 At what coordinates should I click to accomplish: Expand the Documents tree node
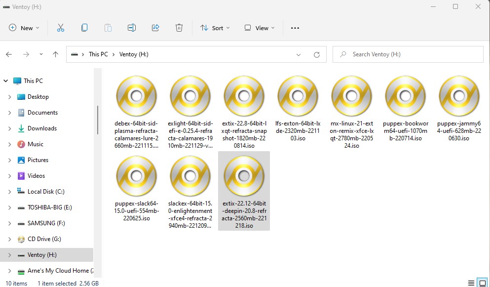10,113
